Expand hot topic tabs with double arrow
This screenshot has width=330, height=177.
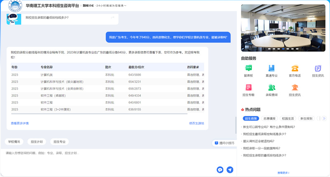[x=324, y=118]
